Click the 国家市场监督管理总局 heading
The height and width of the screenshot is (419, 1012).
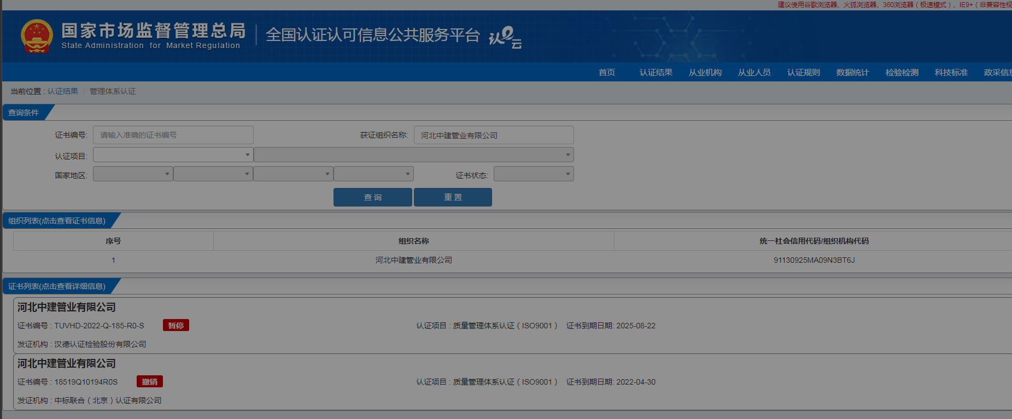154,31
